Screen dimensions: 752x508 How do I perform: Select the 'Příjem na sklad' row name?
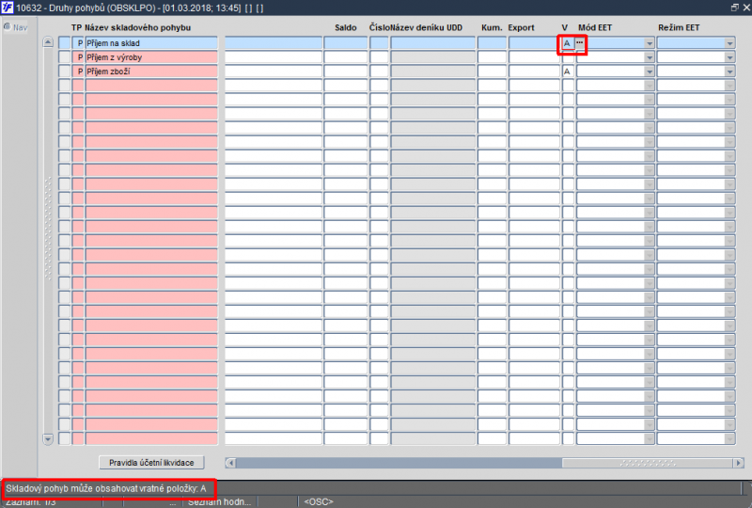click(x=151, y=43)
